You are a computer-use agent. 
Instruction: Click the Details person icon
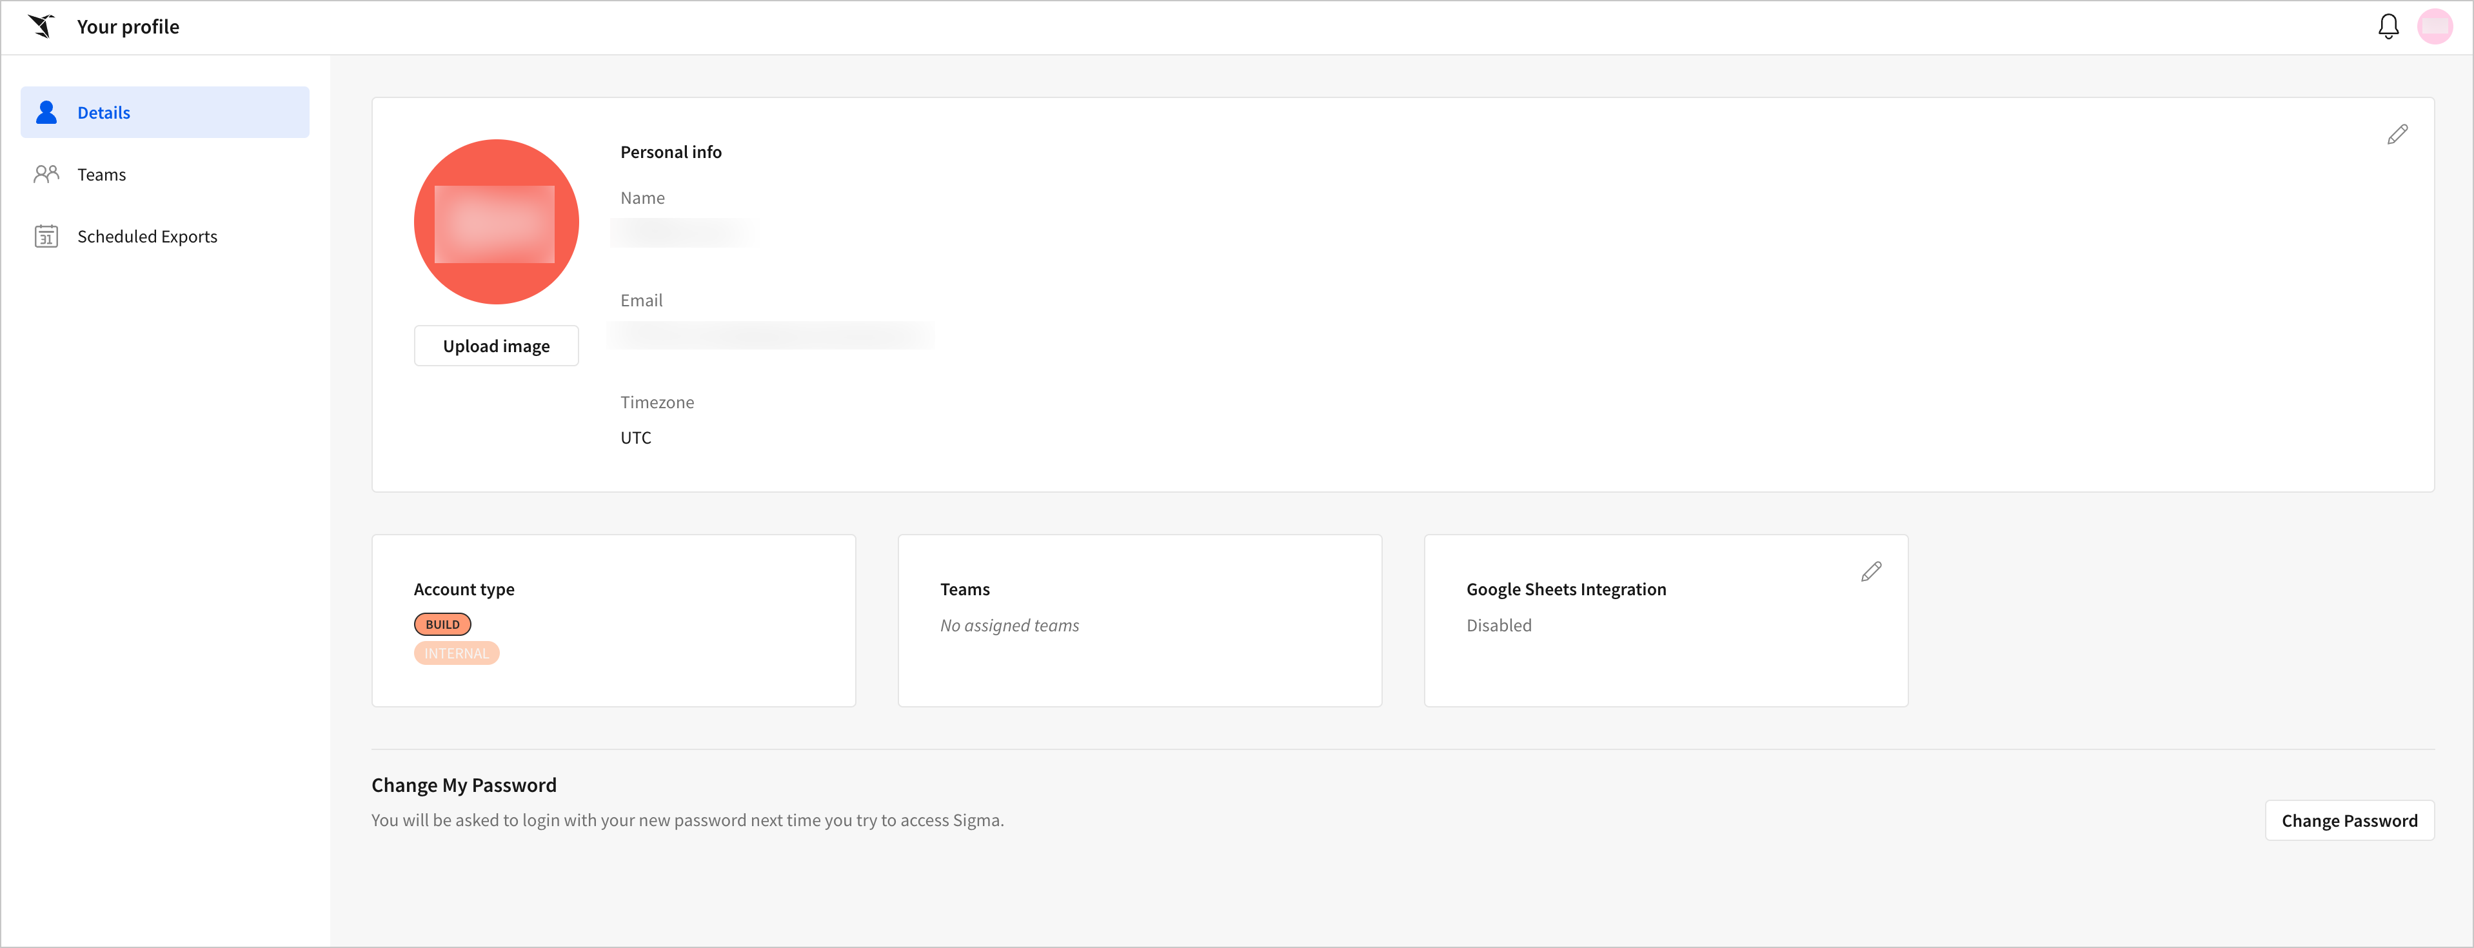click(x=46, y=112)
